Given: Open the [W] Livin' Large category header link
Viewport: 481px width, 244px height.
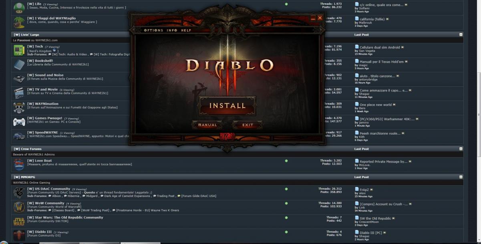Looking at the screenshot, I should click(26, 35).
